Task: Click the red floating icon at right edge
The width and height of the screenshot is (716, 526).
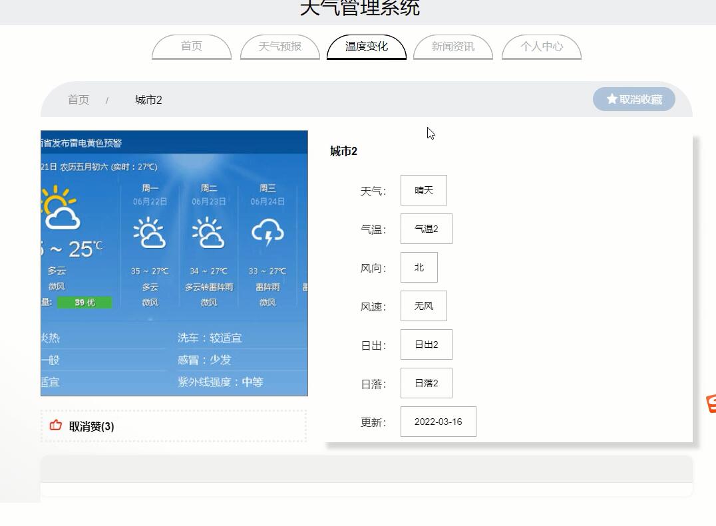Action: [711, 402]
